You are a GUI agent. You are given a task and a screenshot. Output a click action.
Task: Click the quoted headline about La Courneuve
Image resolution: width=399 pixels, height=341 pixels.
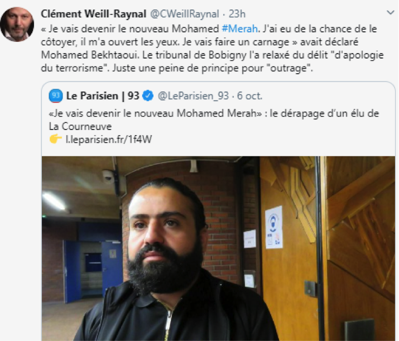(x=214, y=119)
